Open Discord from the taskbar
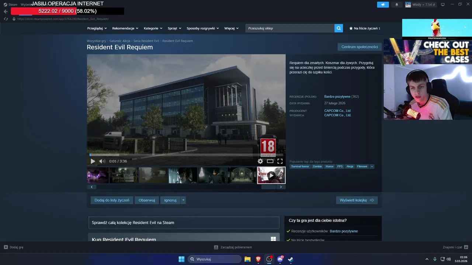The image size is (472, 265). point(280,259)
